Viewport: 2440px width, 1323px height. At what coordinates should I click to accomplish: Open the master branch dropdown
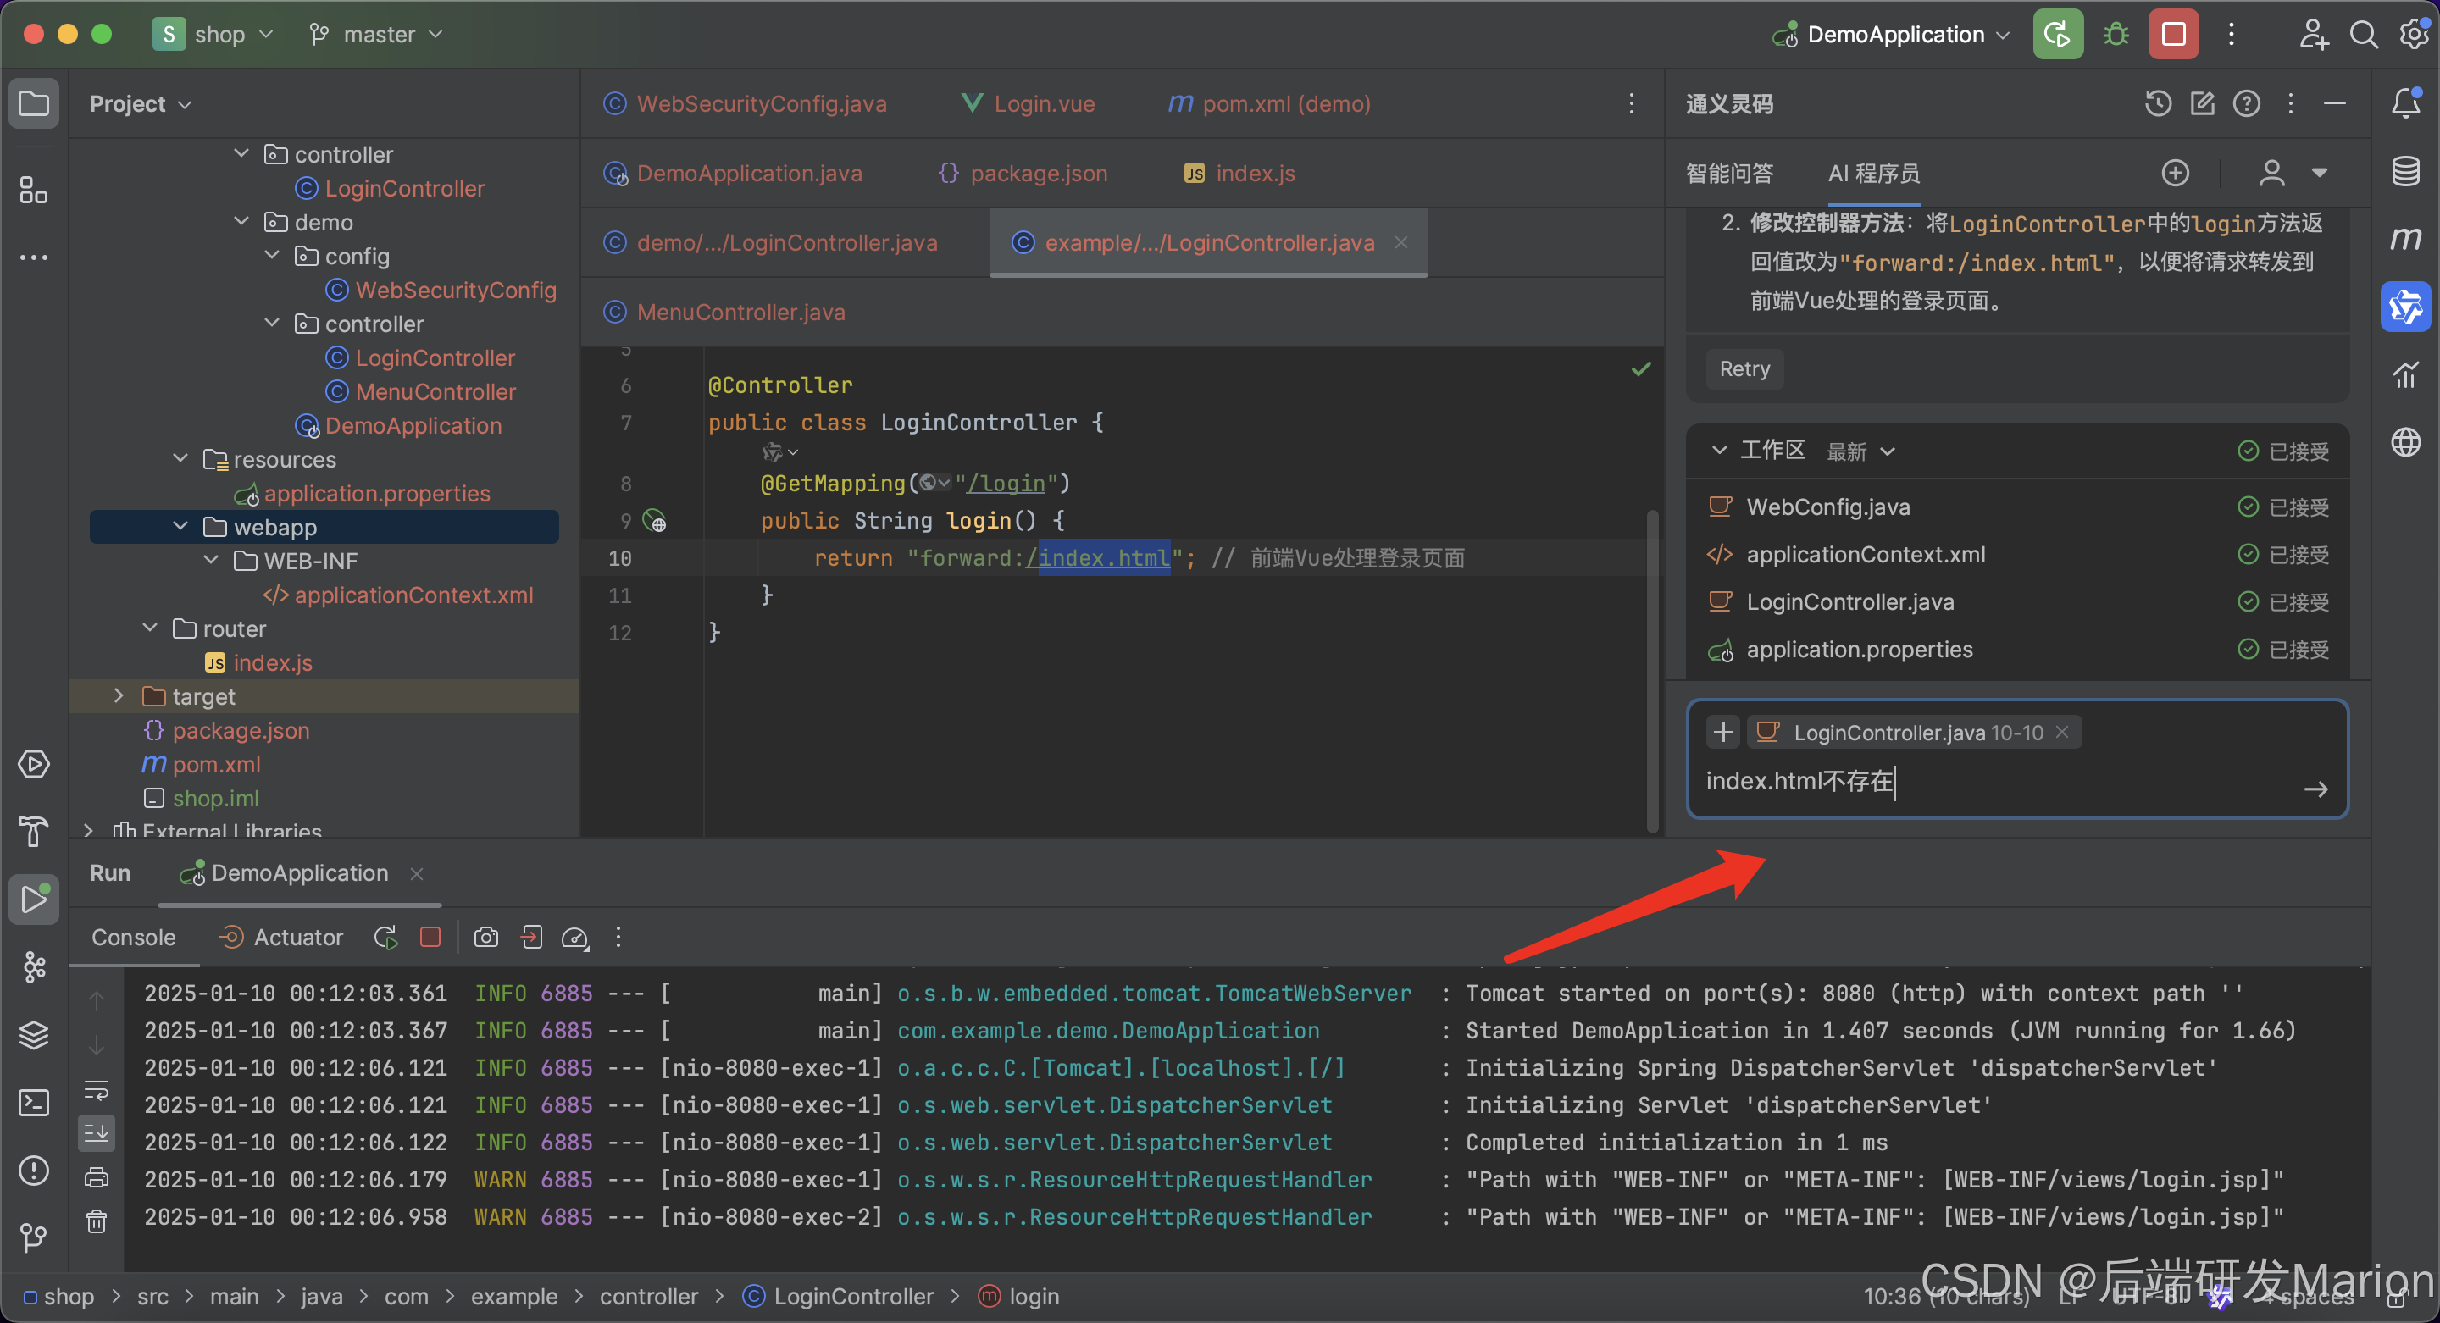pos(378,35)
